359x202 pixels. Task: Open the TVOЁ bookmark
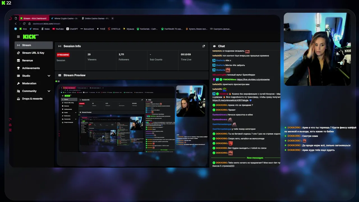click(101, 29)
